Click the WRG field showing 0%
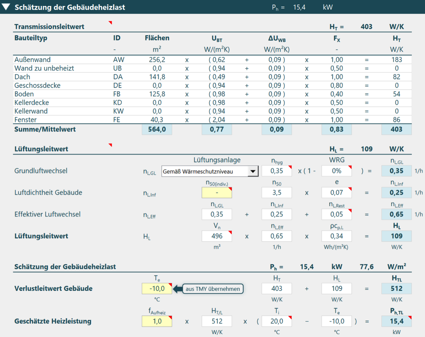The width and height of the screenshot is (425, 337). [x=337, y=171]
